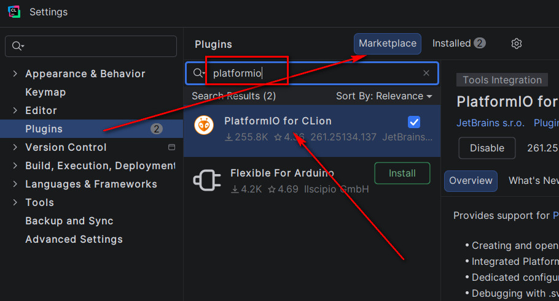Expand the Tools settings section
Image resolution: width=559 pixels, height=301 pixels.
coord(15,202)
